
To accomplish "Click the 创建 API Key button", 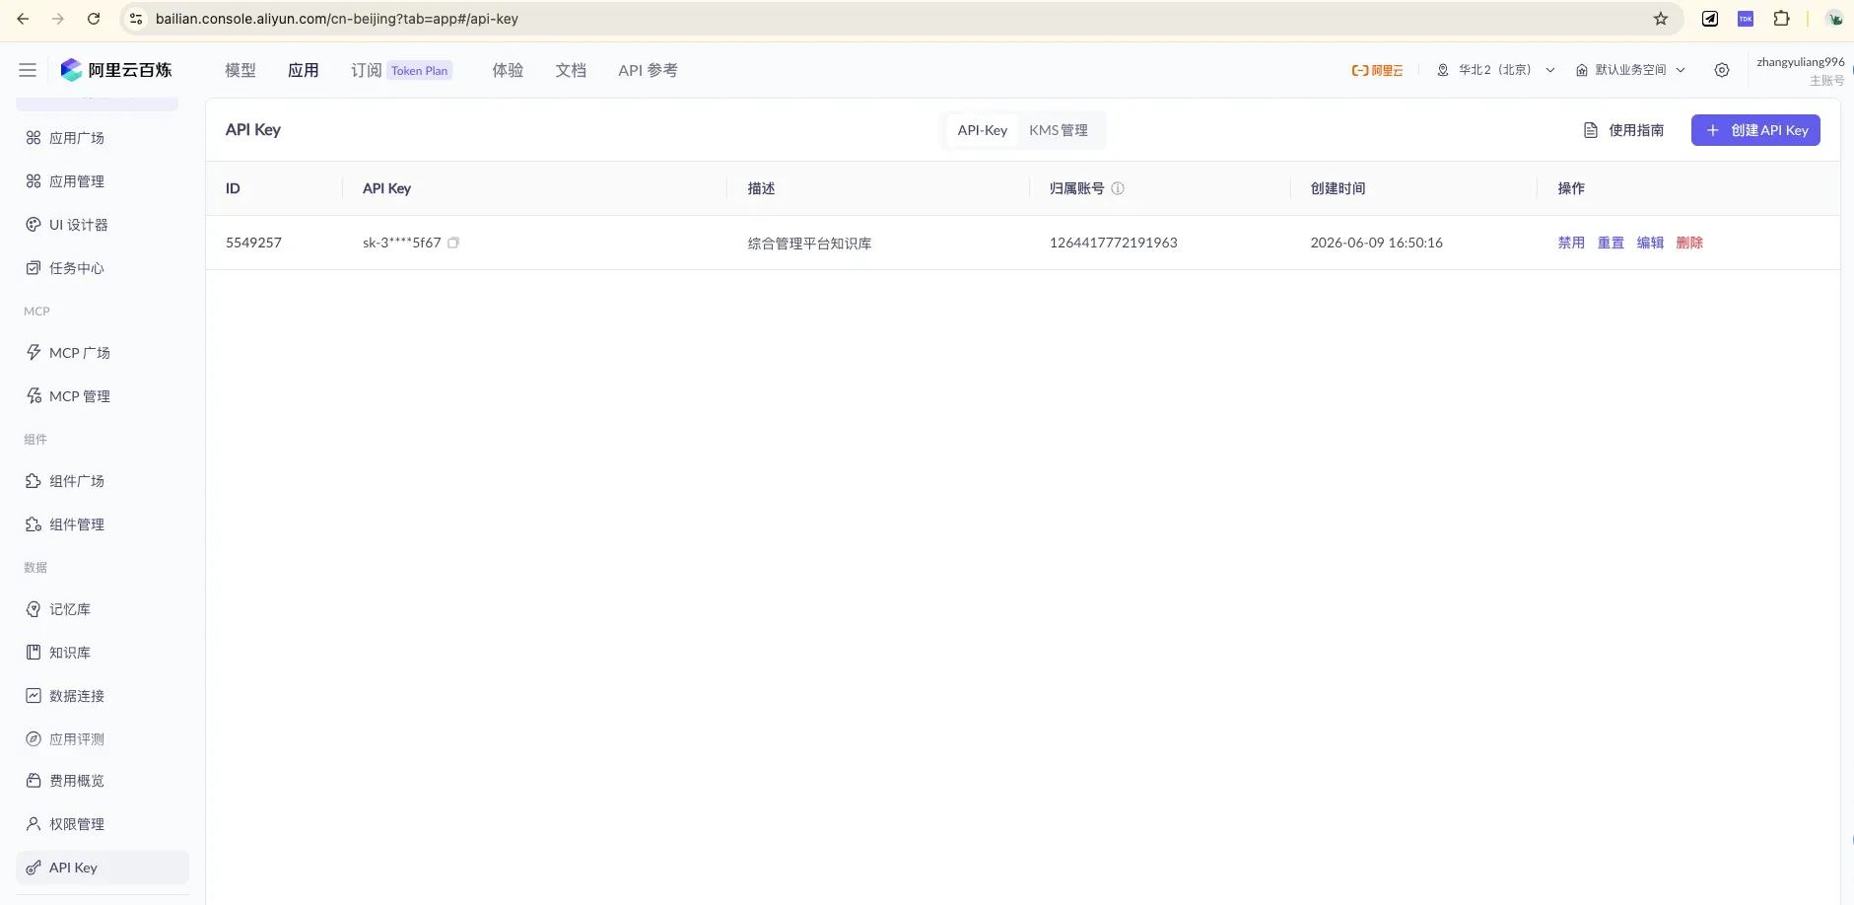I will pyautogui.click(x=1755, y=130).
